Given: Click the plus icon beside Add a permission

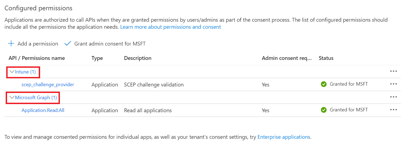Looking at the screenshot, I should pyautogui.click(x=11, y=44).
